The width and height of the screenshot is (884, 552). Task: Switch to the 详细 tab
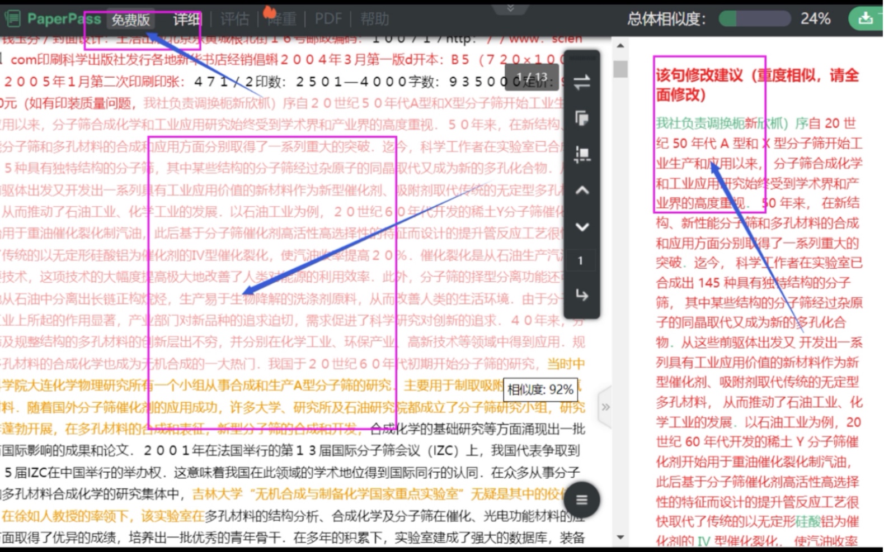187,20
